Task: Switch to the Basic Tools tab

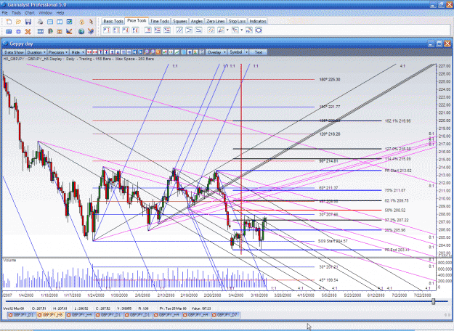Action: [x=113, y=21]
